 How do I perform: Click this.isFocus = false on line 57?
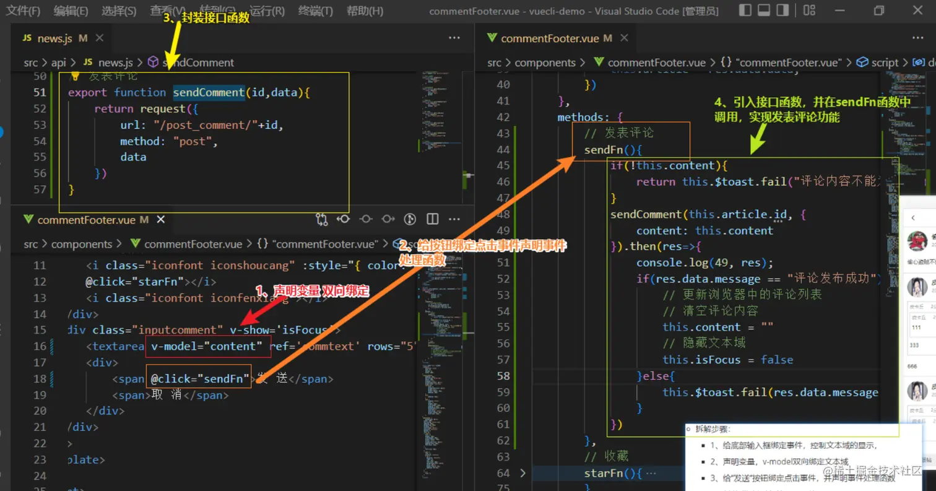[x=727, y=360]
